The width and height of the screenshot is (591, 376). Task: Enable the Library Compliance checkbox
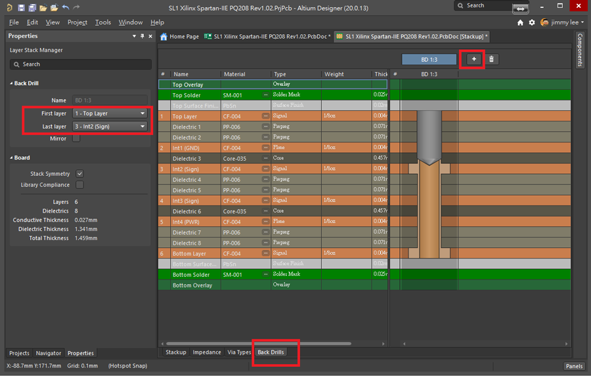pyautogui.click(x=79, y=185)
